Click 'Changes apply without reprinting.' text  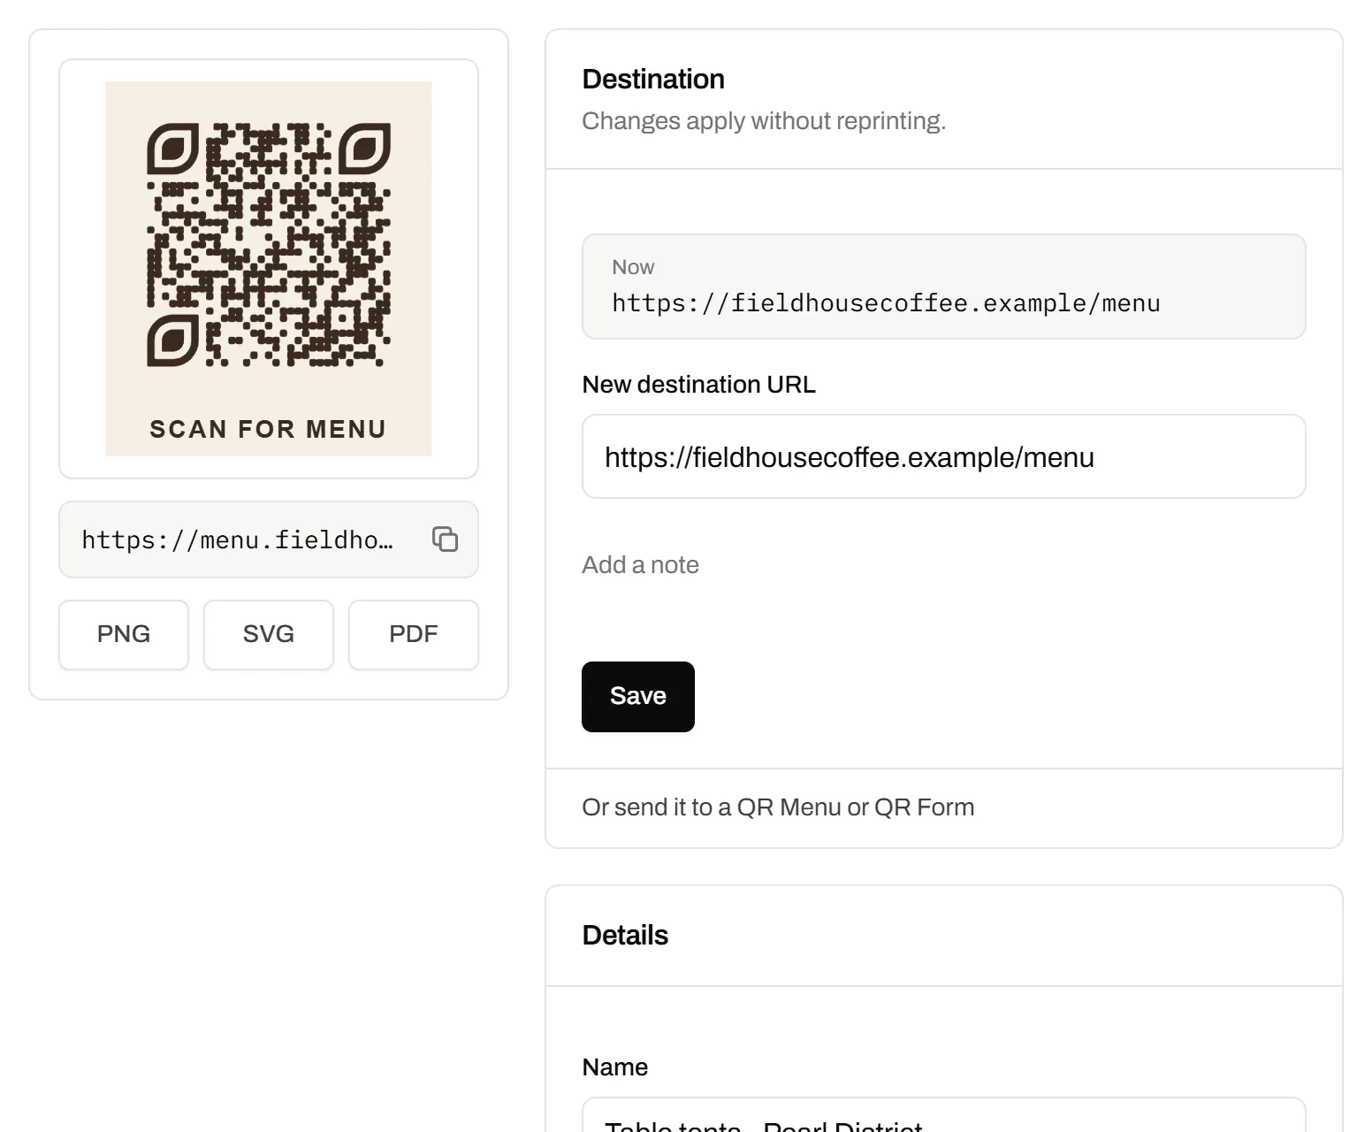(764, 121)
